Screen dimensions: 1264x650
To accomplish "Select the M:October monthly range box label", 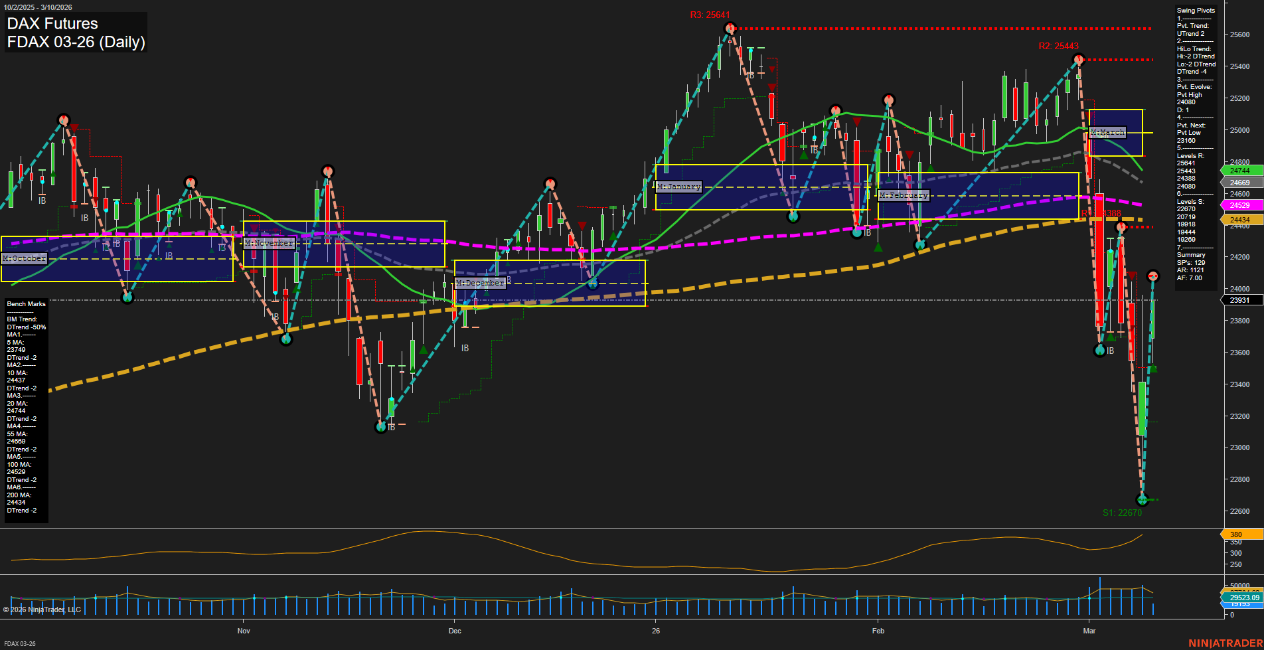I will coord(24,258).
